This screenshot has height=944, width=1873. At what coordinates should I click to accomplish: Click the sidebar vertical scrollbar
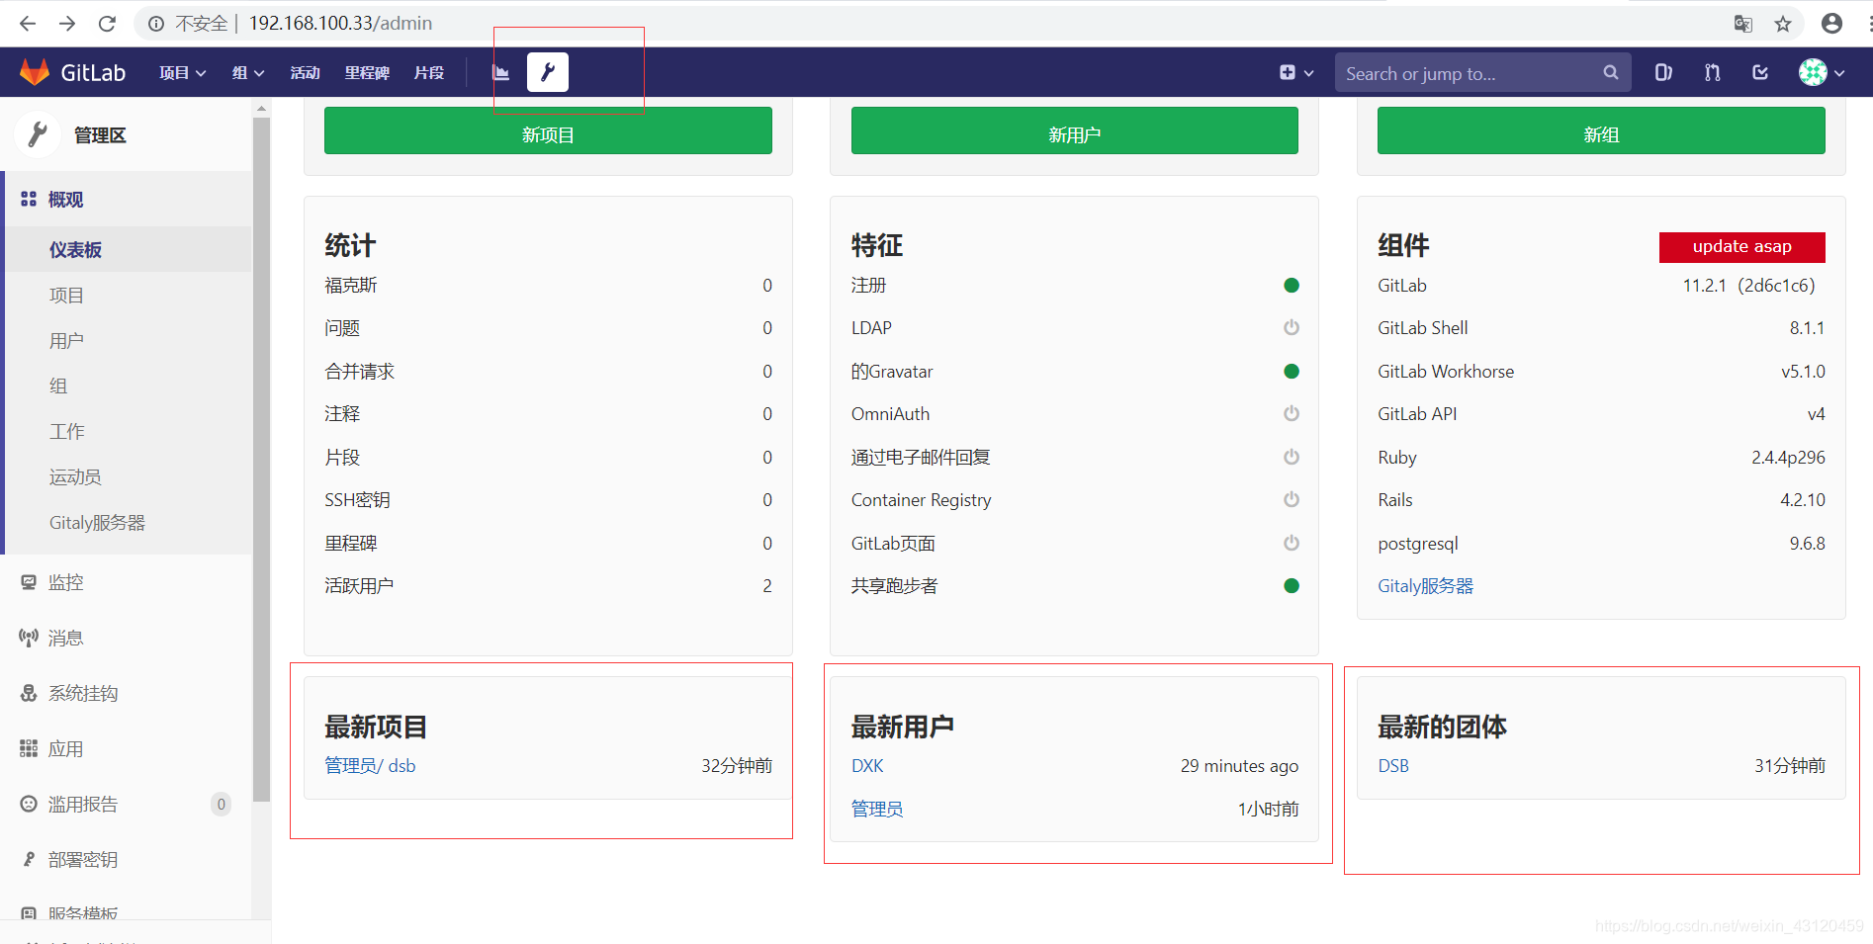[261, 460]
